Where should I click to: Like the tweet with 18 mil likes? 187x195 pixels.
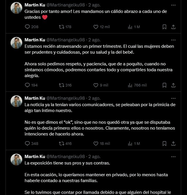(x=96, y=144)
